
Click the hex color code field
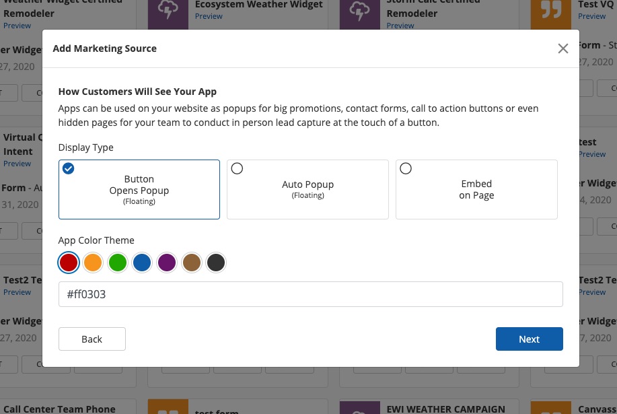click(x=310, y=294)
